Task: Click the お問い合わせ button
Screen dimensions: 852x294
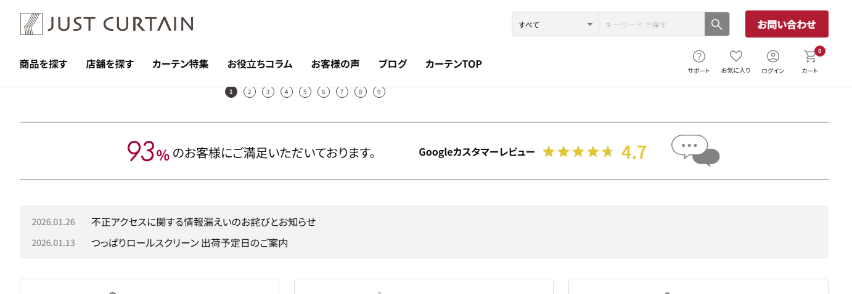Action: pyautogui.click(x=786, y=24)
